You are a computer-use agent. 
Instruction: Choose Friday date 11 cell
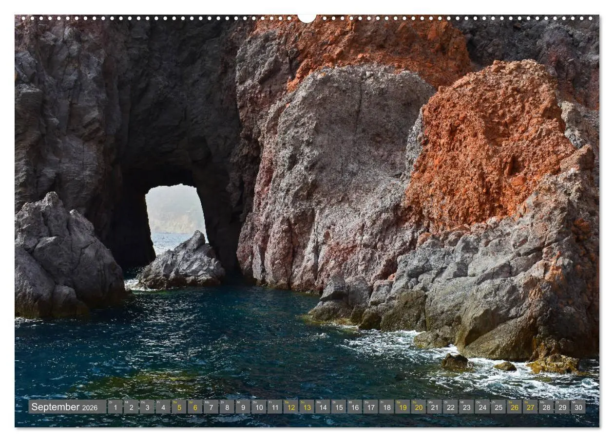274,407
